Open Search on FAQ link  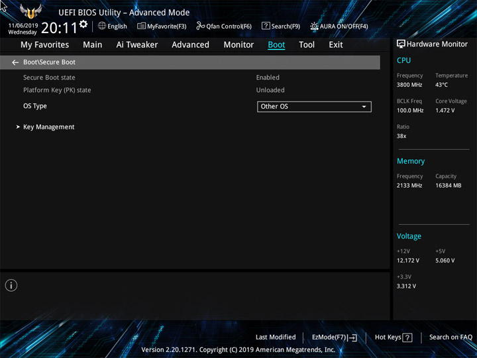coord(450,337)
